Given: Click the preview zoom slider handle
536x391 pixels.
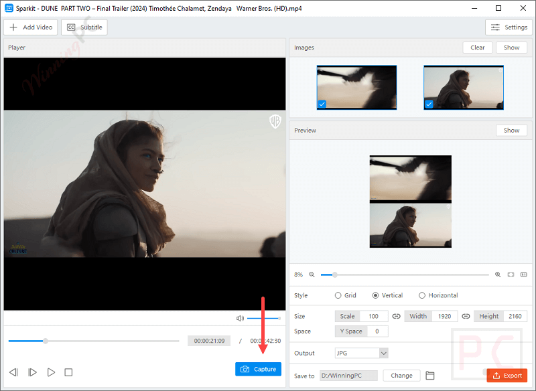Looking at the screenshot, I should tap(335, 275).
